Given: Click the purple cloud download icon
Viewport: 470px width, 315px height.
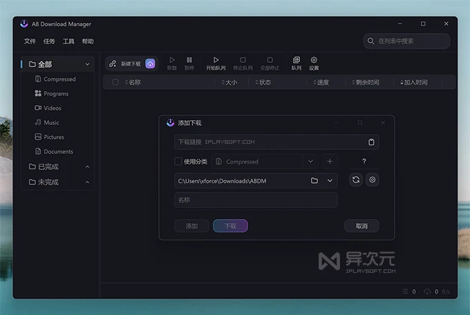Looking at the screenshot, I should click(x=150, y=64).
